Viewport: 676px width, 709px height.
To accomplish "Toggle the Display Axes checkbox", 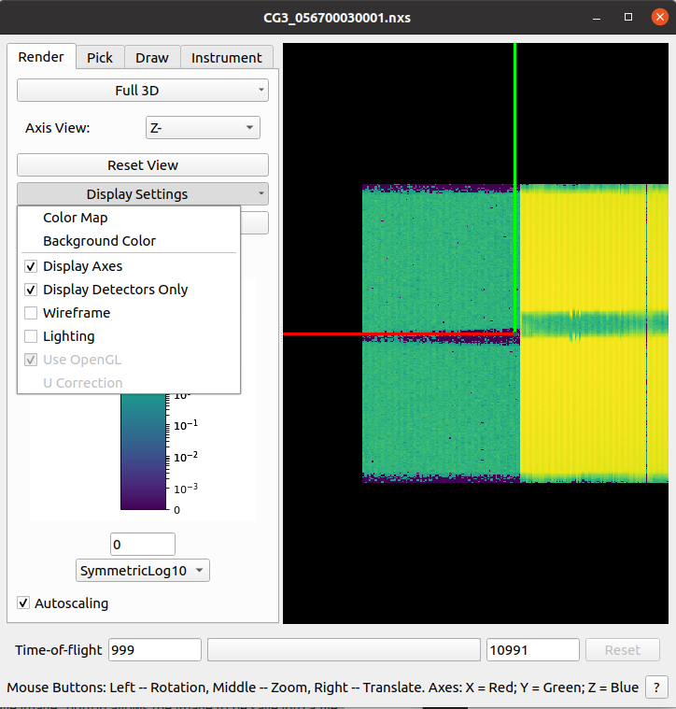I will [x=31, y=266].
